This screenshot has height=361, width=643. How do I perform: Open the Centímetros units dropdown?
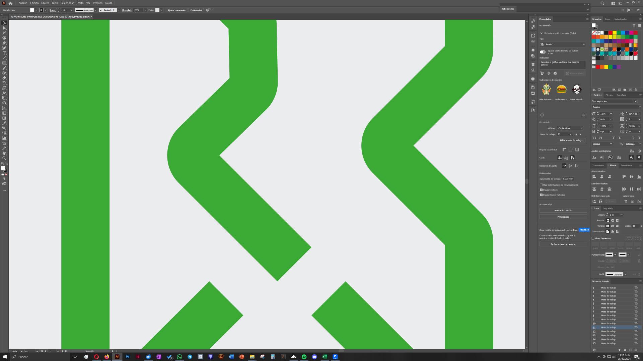[x=571, y=128]
